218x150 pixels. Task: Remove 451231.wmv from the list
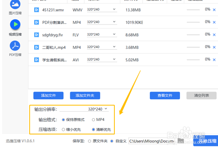coord(214,10)
